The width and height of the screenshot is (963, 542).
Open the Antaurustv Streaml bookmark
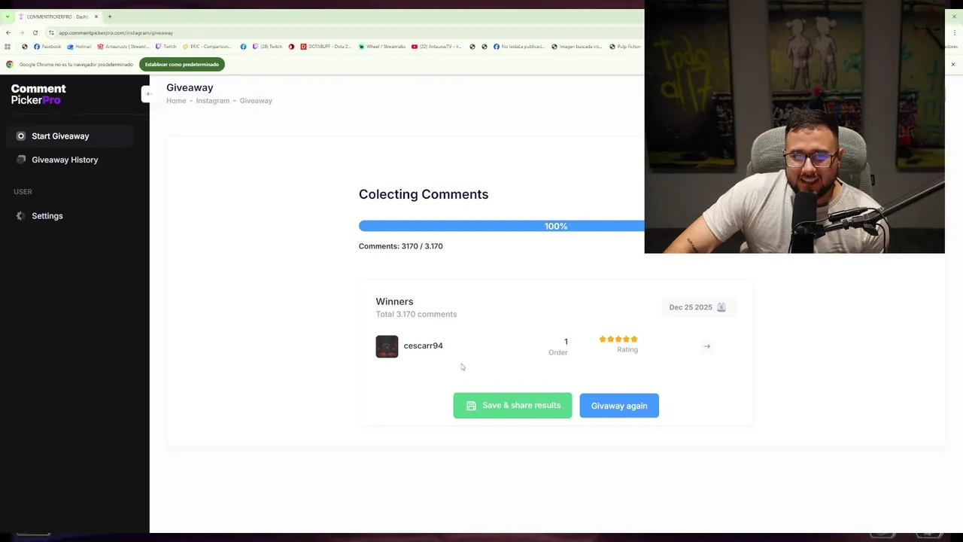[123, 47]
